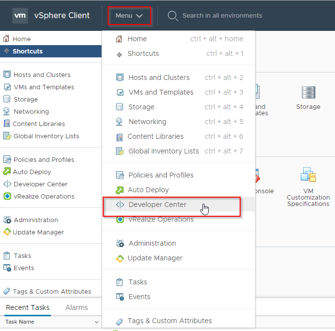Open vRealize Operations from dropdown menu
The width and height of the screenshot is (335, 331).
[179, 219]
